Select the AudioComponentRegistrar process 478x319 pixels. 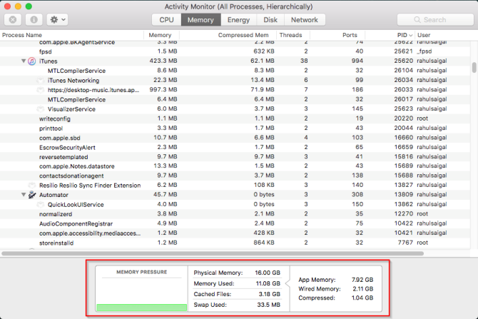coord(235,223)
